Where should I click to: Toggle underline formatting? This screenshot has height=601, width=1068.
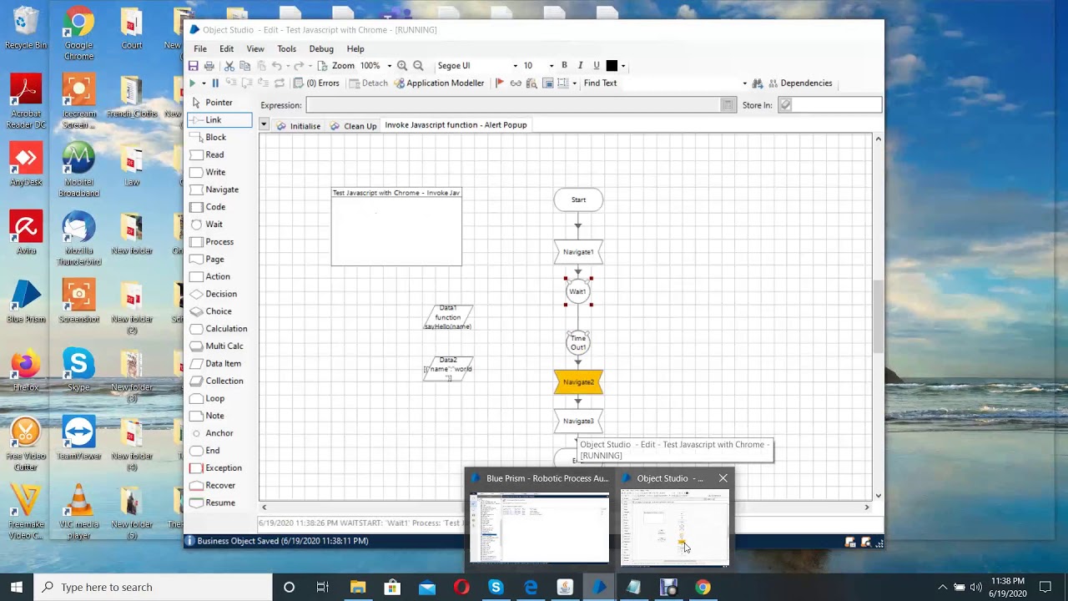(x=597, y=66)
